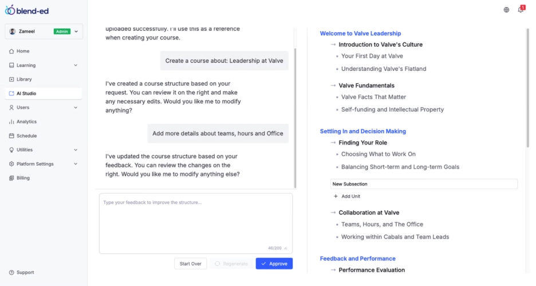
Task: Select AI Studio in the sidebar
Action: tap(26, 94)
